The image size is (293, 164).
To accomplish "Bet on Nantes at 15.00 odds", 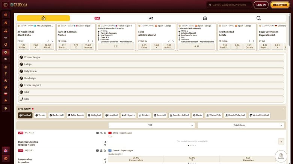I will (88, 46).
